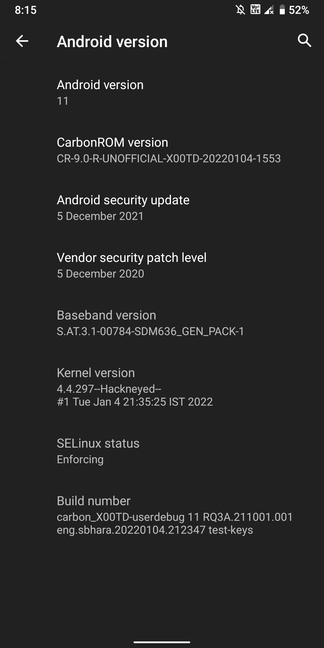Open the CarbonROM version entry
Image resolution: width=324 pixels, height=648 pixels.
tap(162, 150)
